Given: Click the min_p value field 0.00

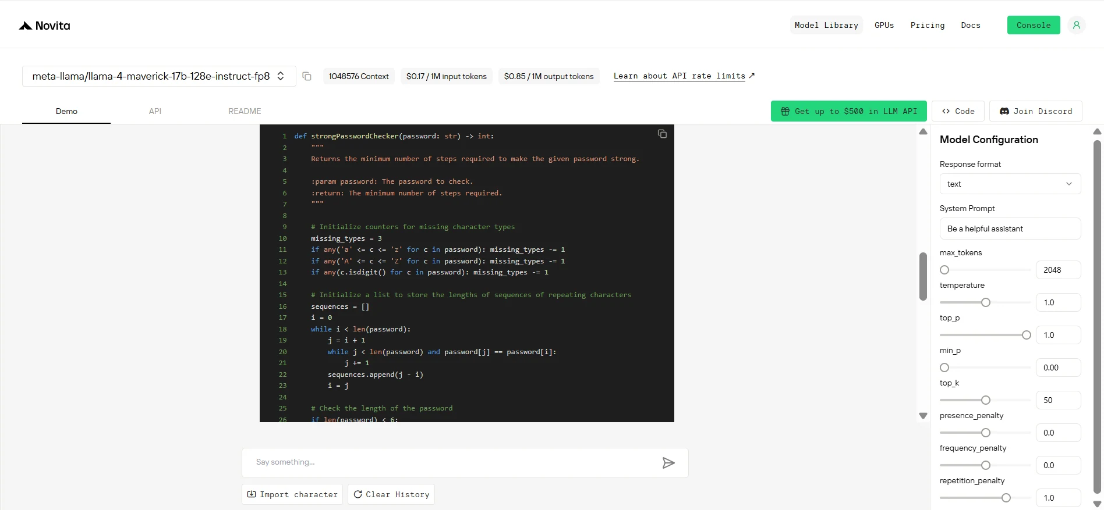Looking at the screenshot, I should point(1059,368).
